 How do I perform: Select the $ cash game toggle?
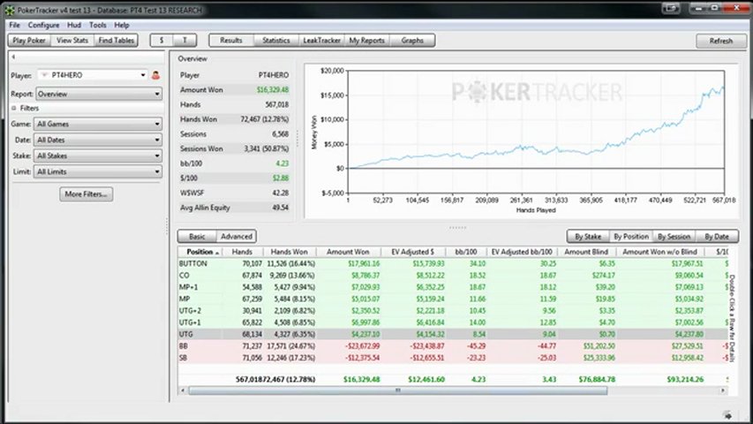coord(162,41)
